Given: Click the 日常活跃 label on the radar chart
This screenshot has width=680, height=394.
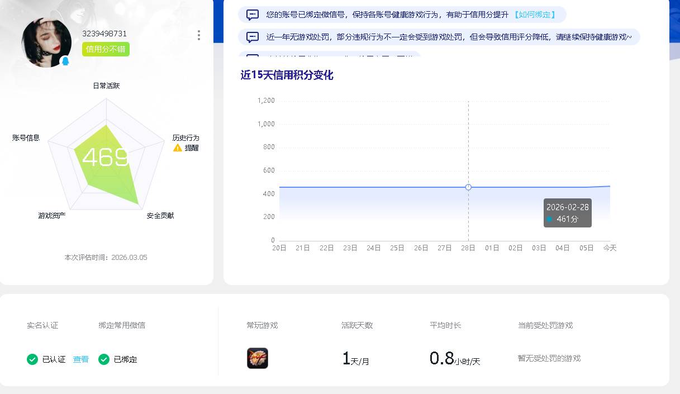Looking at the screenshot, I should pyautogui.click(x=106, y=86).
